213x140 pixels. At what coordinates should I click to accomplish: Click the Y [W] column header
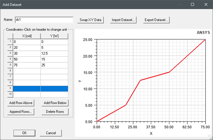[x=54, y=36]
